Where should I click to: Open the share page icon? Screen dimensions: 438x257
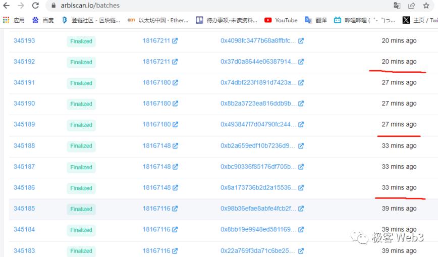click(x=412, y=6)
